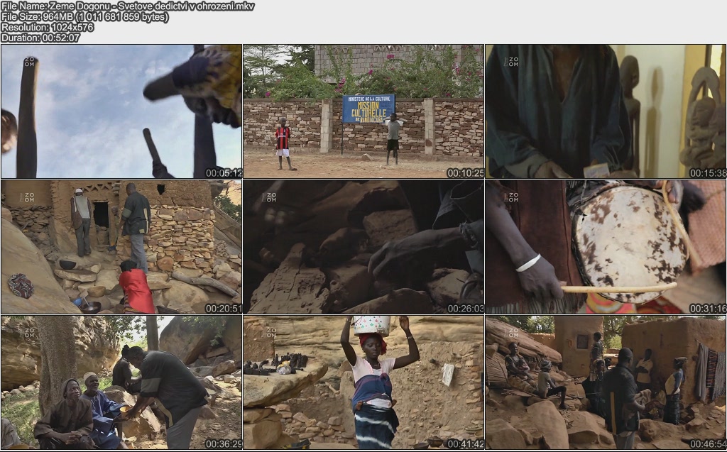This screenshot has width=727, height=452.
Task: Click the ZOOM watermark on the 00:20:51 frame
Action: click(29, 197)
